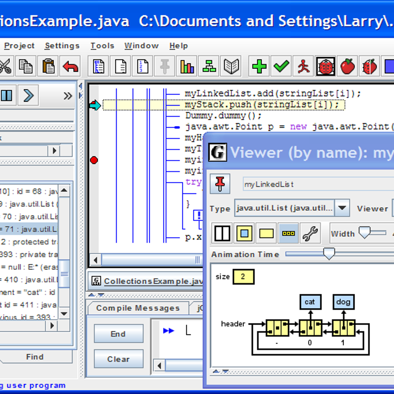Open the Type dropdown in Viewer

click(x=342, y=208)
